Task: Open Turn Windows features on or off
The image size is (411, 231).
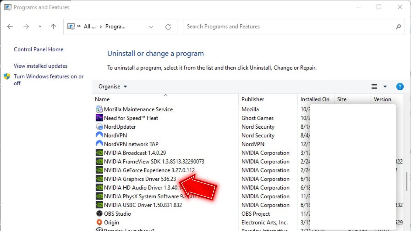Action: [49, 80]
